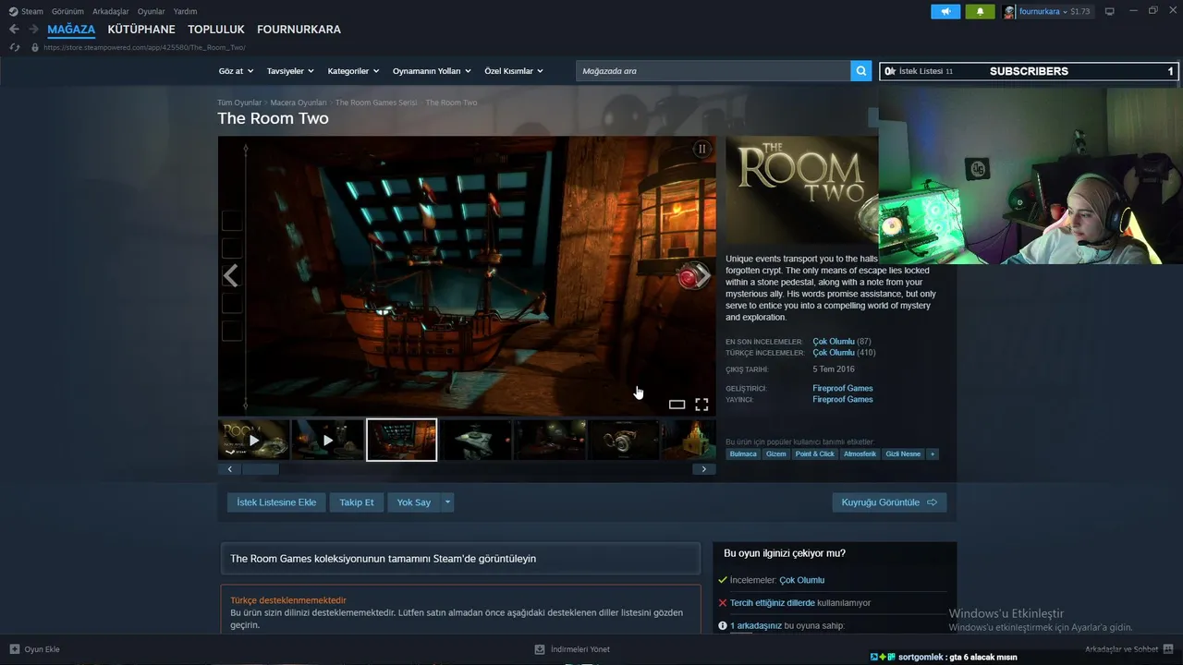Select the FOURNURKARA profile tab
This screenshot has height=665, width=1183.
pos(299,30)
